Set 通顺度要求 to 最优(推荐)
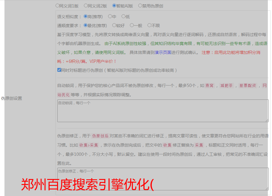This screenshot has width=272, height=196. pos(85,25)
